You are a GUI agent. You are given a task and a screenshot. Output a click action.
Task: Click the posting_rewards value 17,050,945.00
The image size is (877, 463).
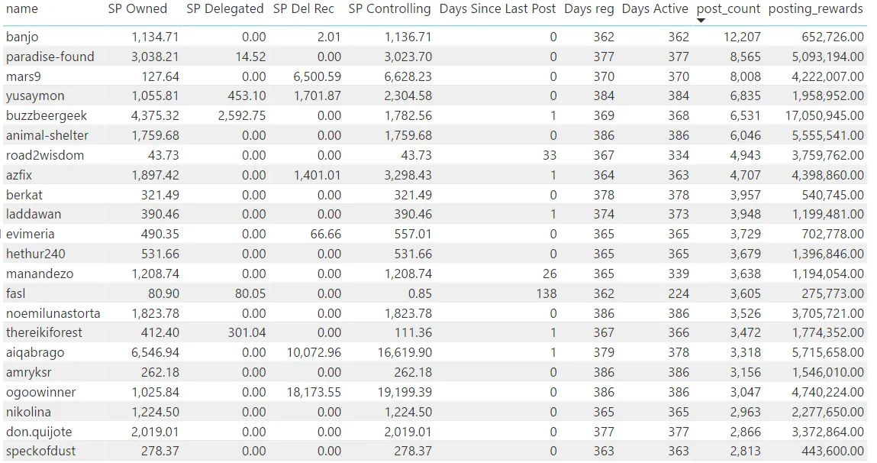[x=824, y=116]
